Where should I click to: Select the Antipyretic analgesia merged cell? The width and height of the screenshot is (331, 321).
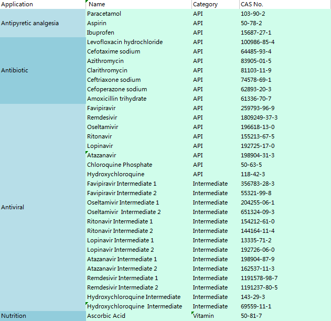point(42,23)
